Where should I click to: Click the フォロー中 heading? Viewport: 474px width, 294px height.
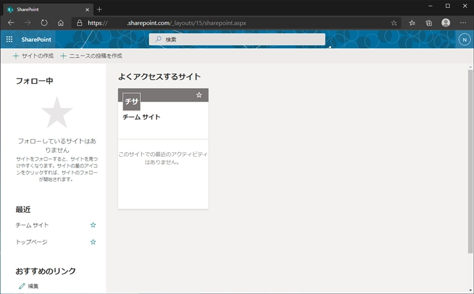tap(34, 81)
